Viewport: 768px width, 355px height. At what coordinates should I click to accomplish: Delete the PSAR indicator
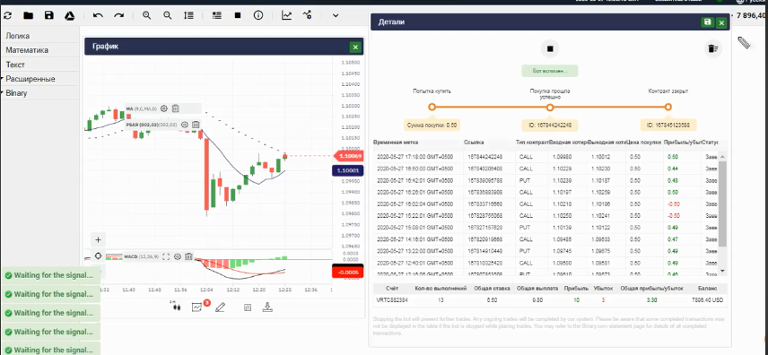[196, 125]
